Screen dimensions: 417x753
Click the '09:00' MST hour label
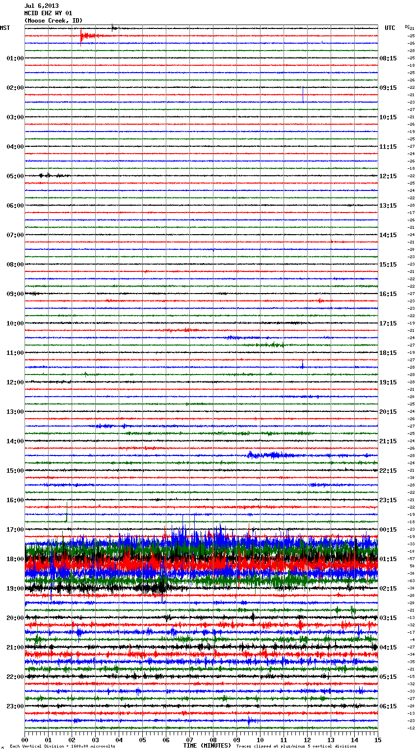15,294
